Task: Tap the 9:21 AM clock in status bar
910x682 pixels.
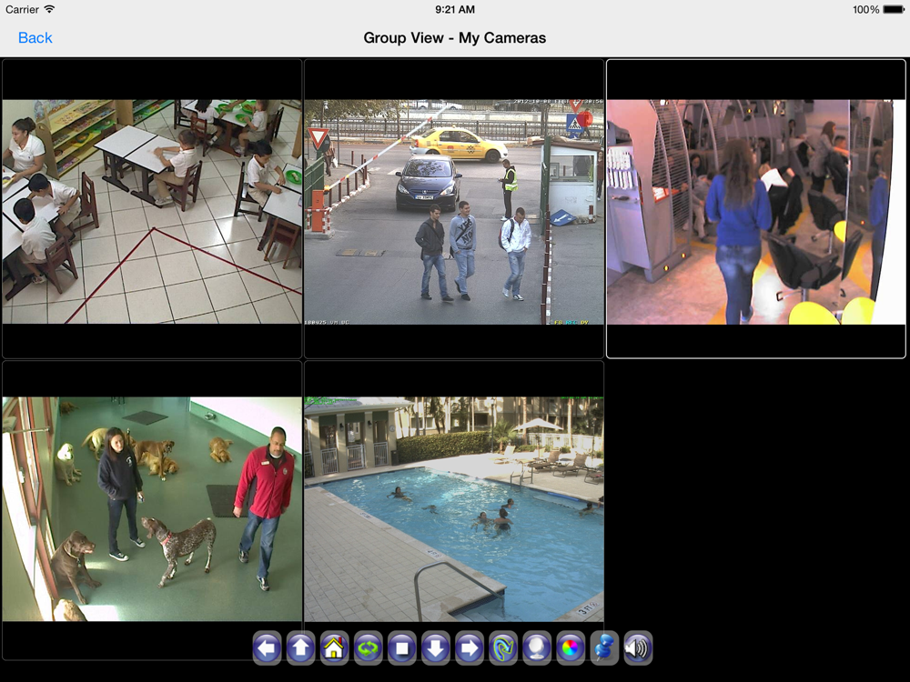Action: (455, 9)
